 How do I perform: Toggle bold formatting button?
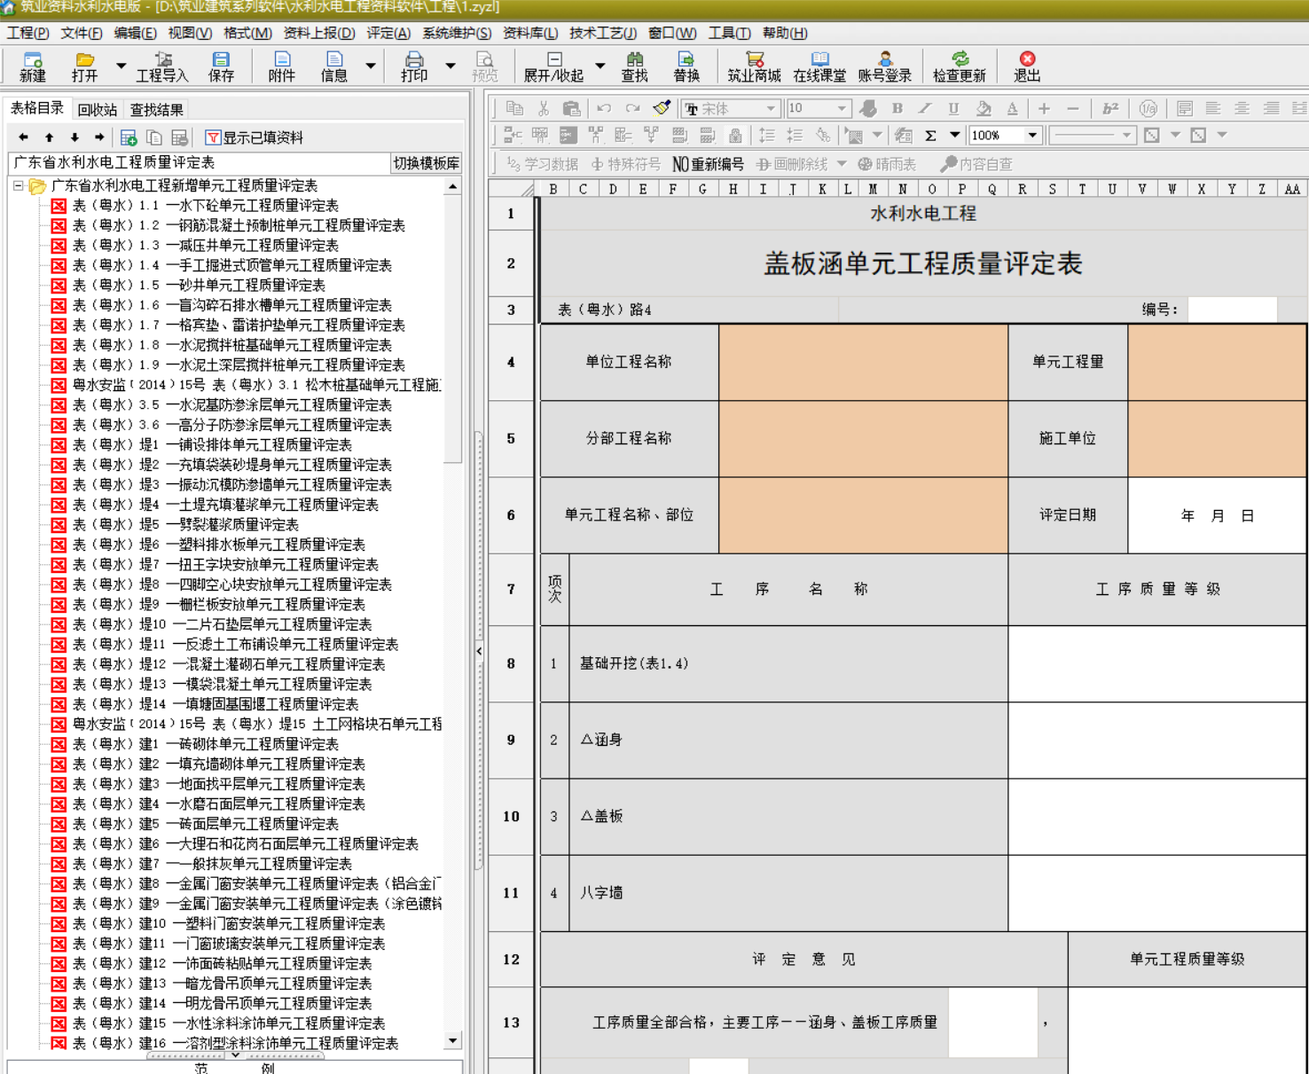(897, 108)
